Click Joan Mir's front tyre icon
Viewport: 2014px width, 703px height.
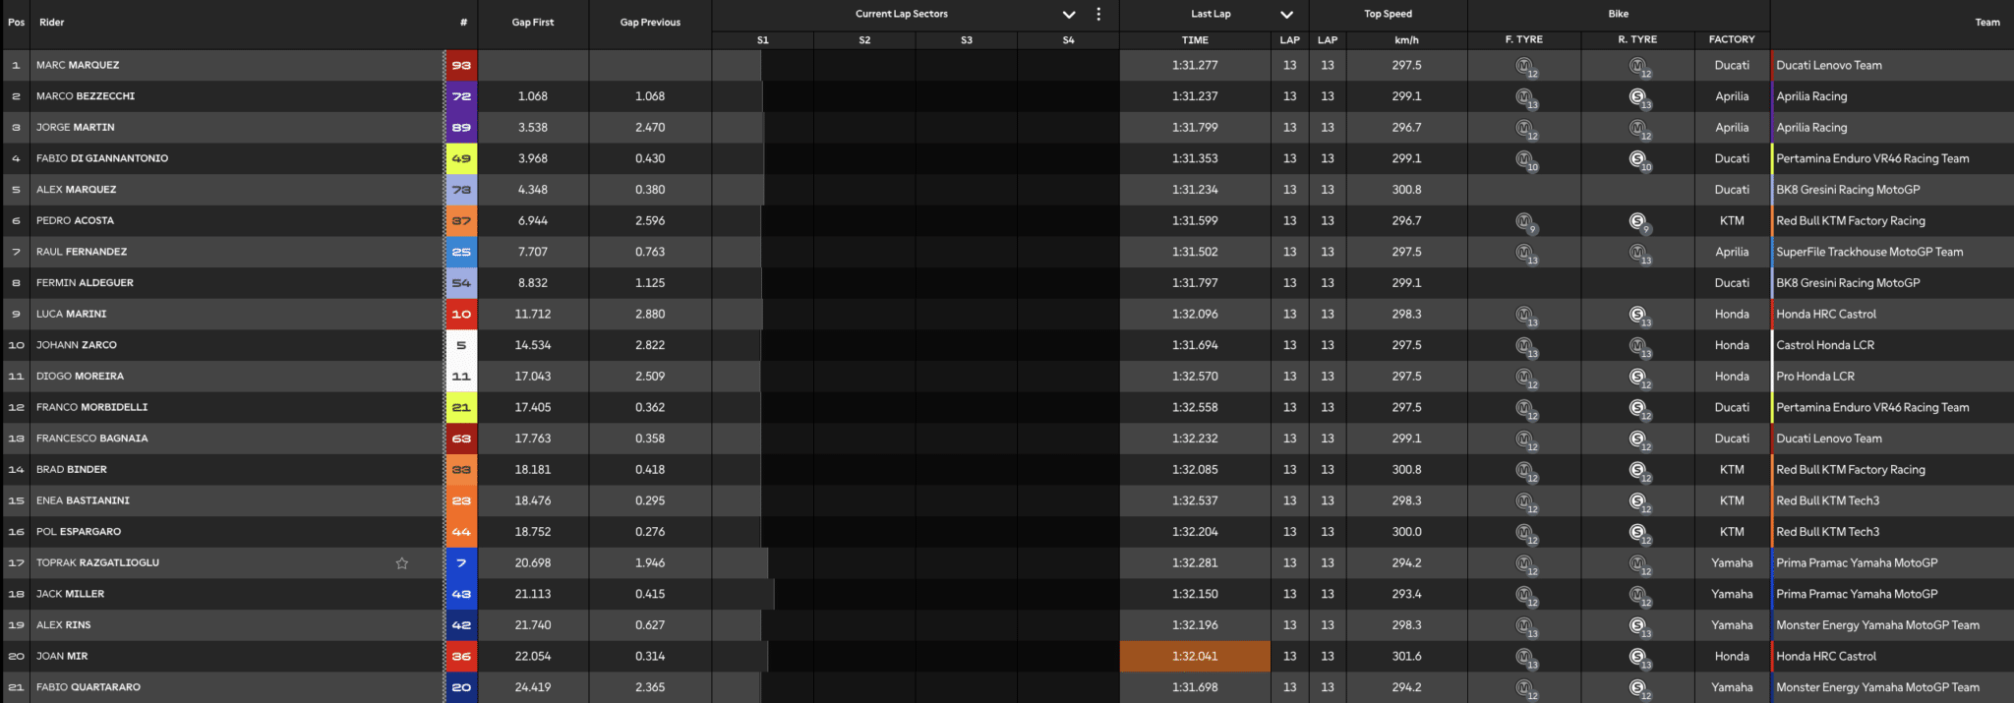coord(1525,658)
